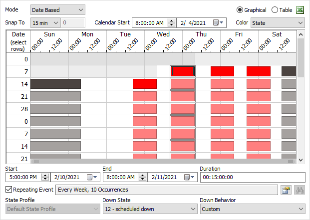Open the repeating event properties icon

286,190
